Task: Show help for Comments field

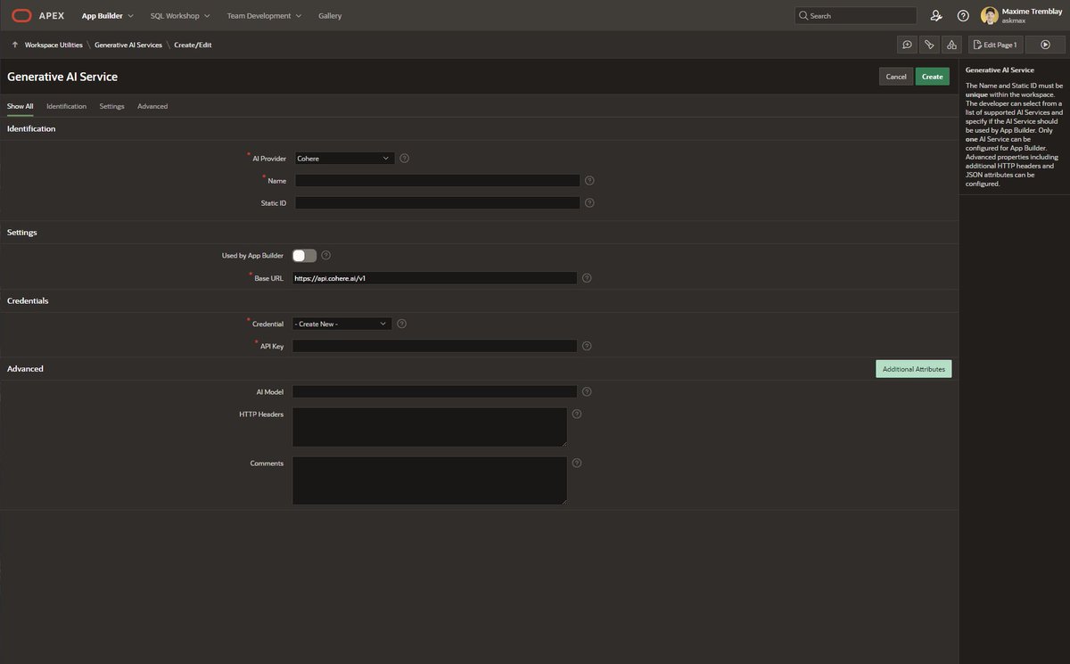Action: click(577, 463)
